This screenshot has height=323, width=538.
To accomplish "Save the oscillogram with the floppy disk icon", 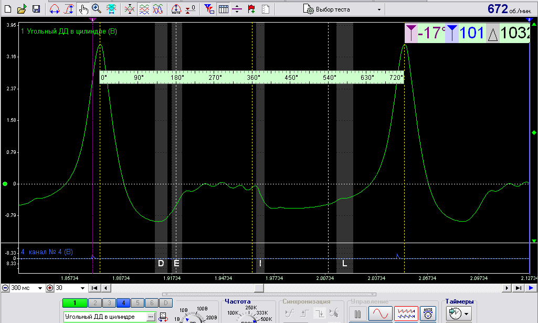I will click(36, 9).
